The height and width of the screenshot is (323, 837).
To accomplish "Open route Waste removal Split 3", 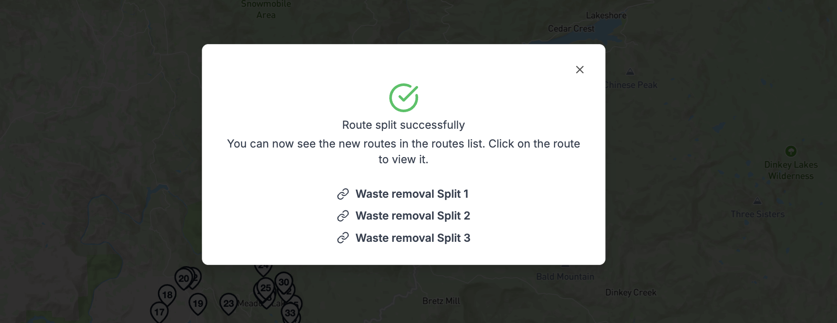I will 413,238.
